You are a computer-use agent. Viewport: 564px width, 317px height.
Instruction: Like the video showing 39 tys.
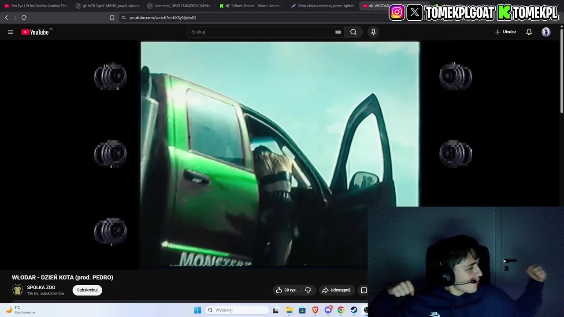tap(286, 290)
